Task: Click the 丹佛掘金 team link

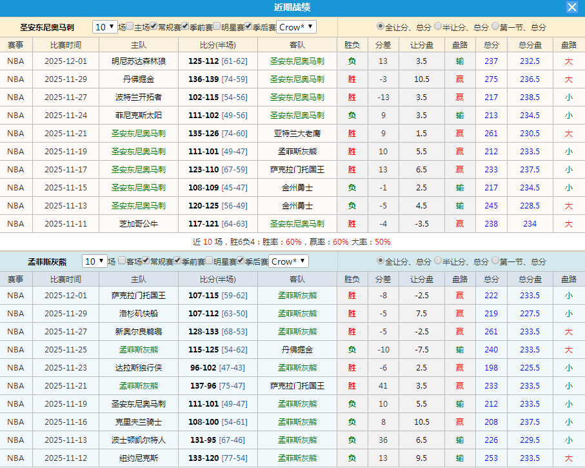Action: (139, 79)
